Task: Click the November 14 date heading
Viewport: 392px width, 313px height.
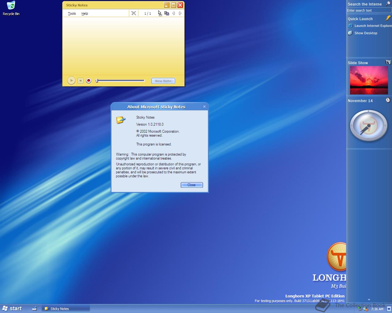Action: pyautogui.click(x=360, y=101)
